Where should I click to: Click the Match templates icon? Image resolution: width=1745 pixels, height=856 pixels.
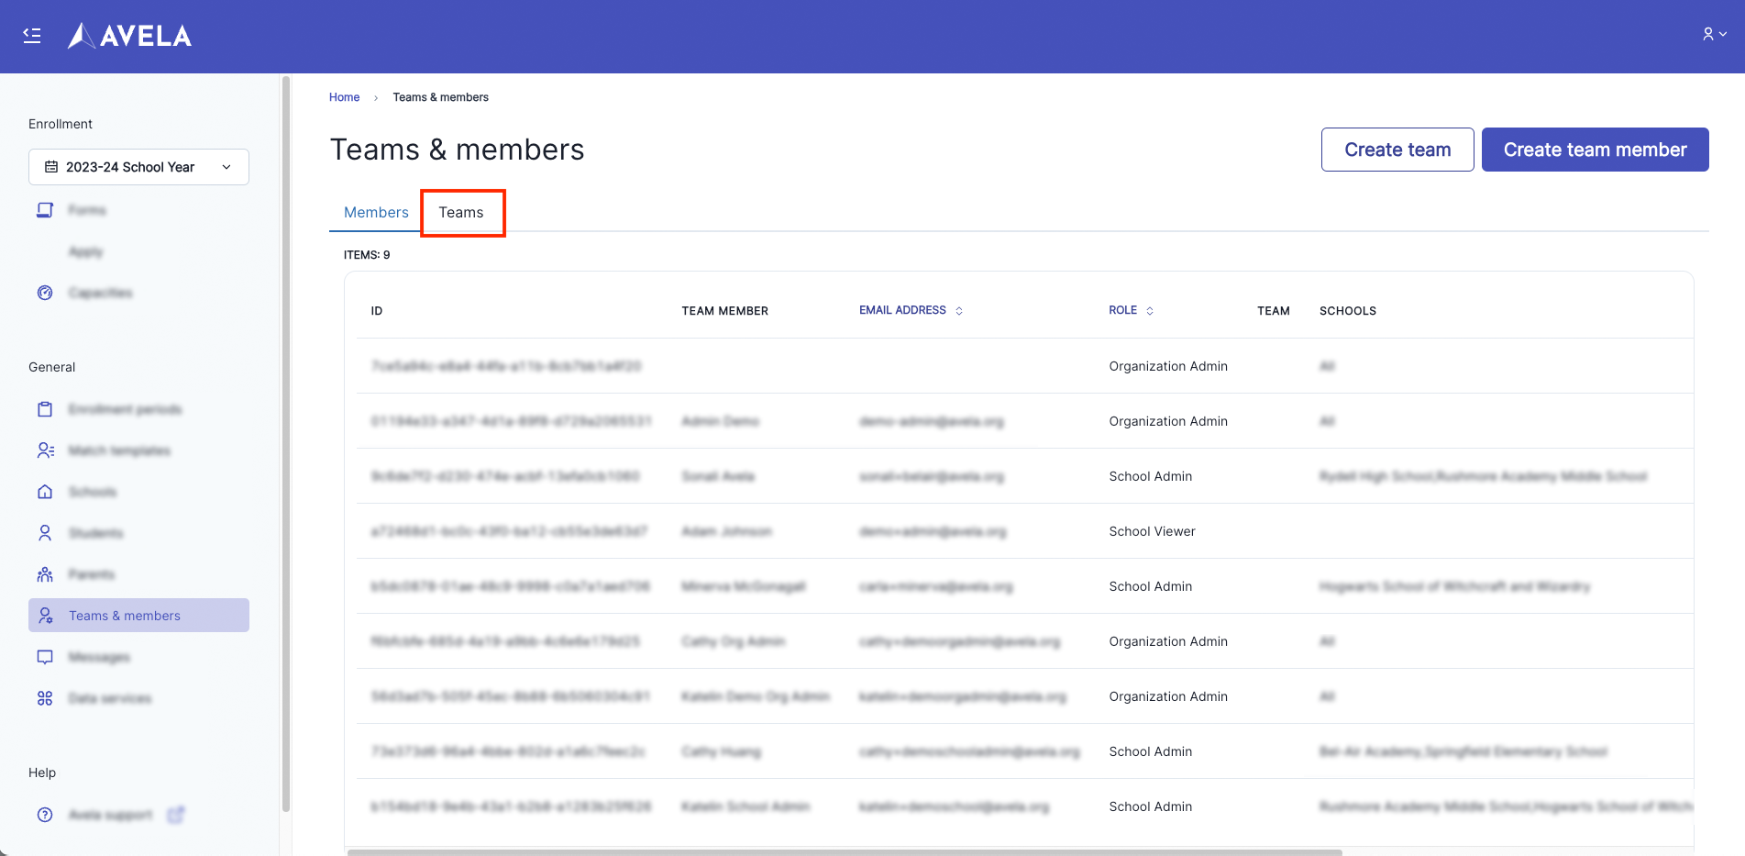point(44,450)
